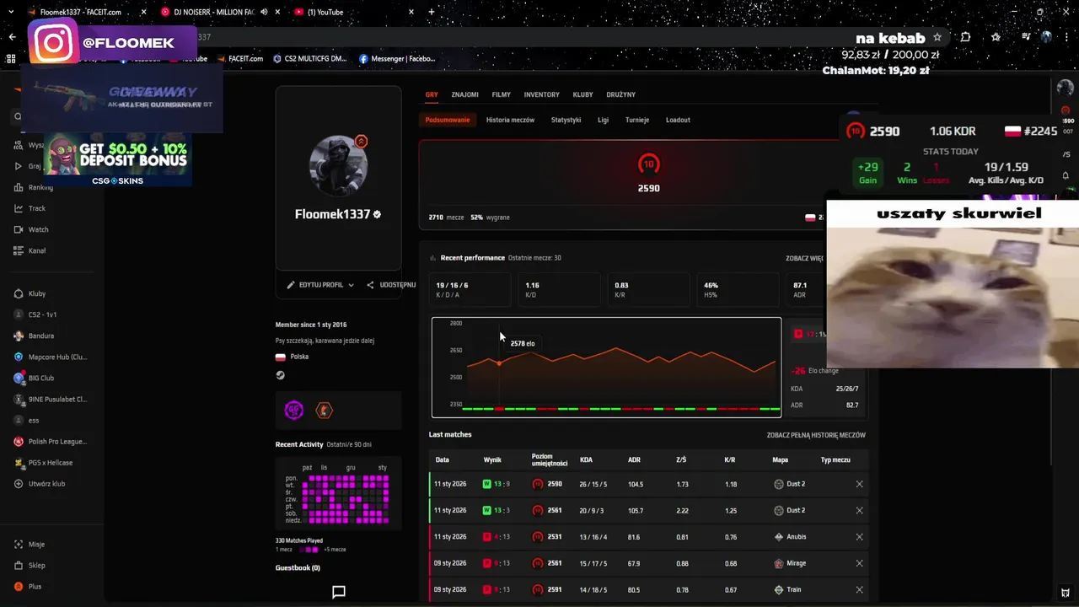This screenshot has width=1079, height=607.
Task: Open Sklep shop icon
Action: (19, 565)
